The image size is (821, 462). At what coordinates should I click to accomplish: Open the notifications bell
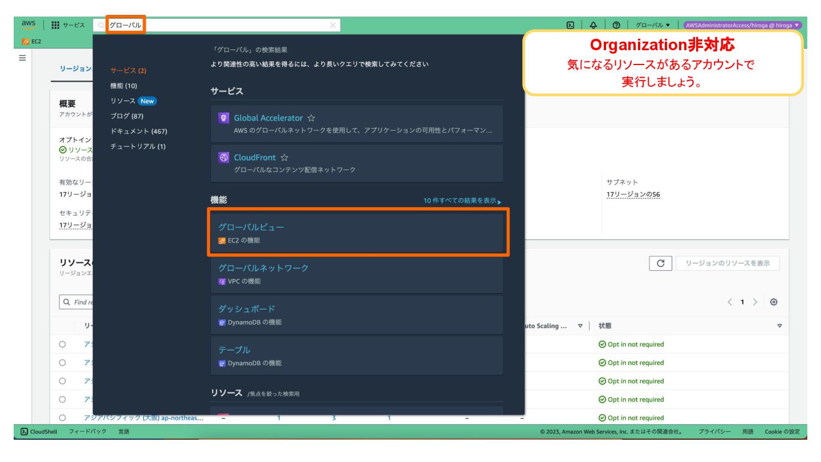tap(593, 25)
